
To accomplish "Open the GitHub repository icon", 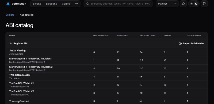I will [x=204, y=4].
